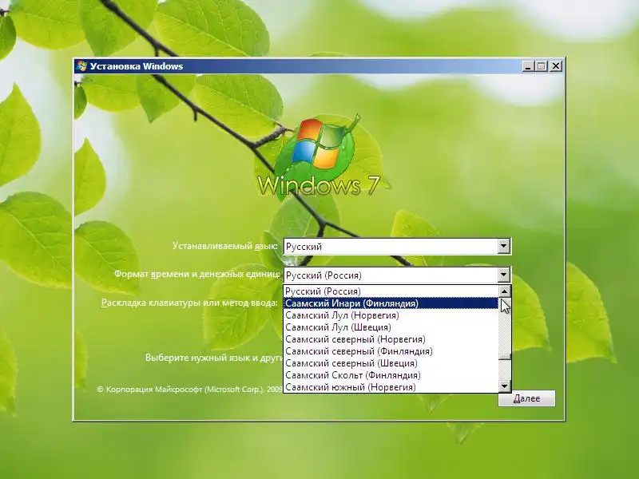639x479 pixels.
Task: Choose 'Саамский южный (Норвегия)' option
Action: pyautogui.click(x=391, y=387)
